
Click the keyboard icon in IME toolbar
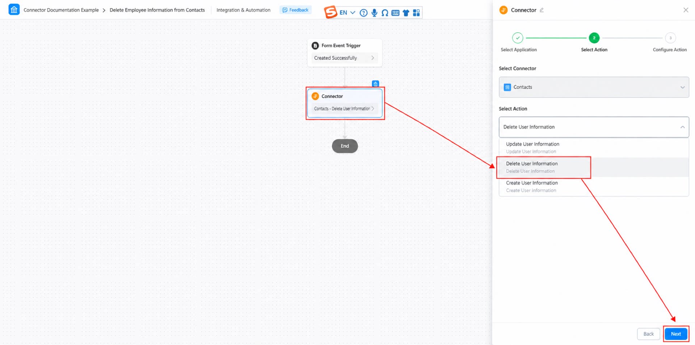pyautogui.click(x=395, y=13)
